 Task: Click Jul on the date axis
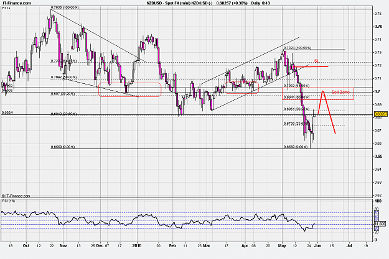coord(349,245)
